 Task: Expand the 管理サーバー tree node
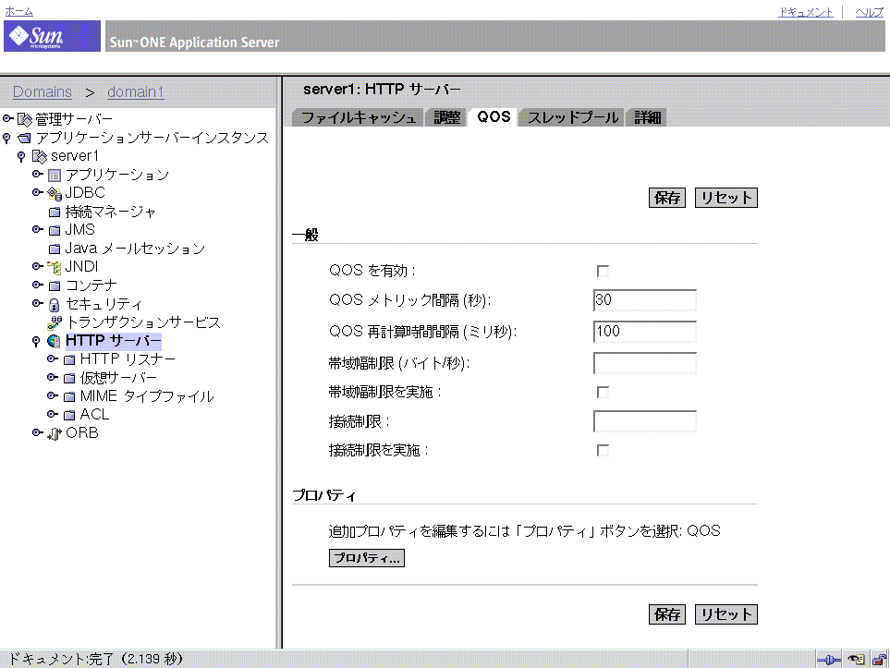(8, 118)
